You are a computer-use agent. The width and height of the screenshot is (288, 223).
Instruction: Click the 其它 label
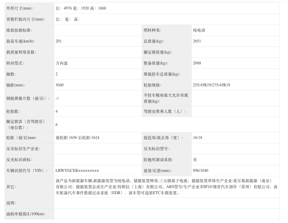tap(11, 187)
